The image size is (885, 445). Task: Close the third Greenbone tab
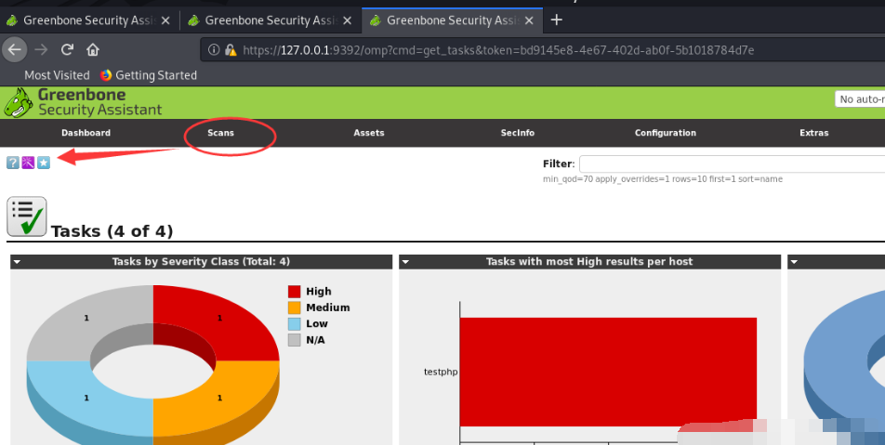(x=529, y=20)
